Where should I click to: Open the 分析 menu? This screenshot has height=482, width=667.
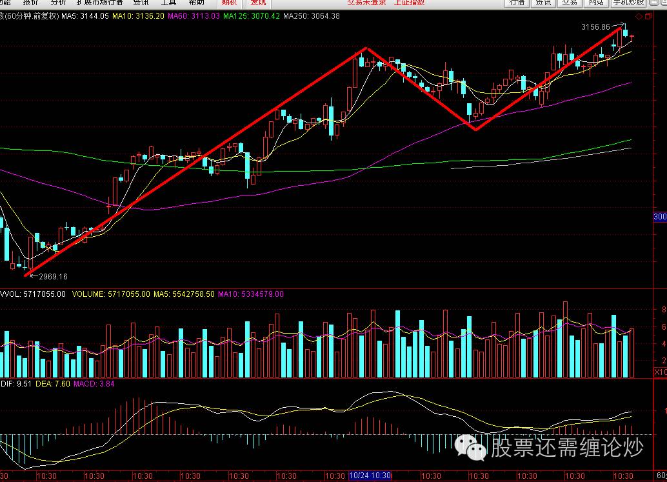(58, 3)
